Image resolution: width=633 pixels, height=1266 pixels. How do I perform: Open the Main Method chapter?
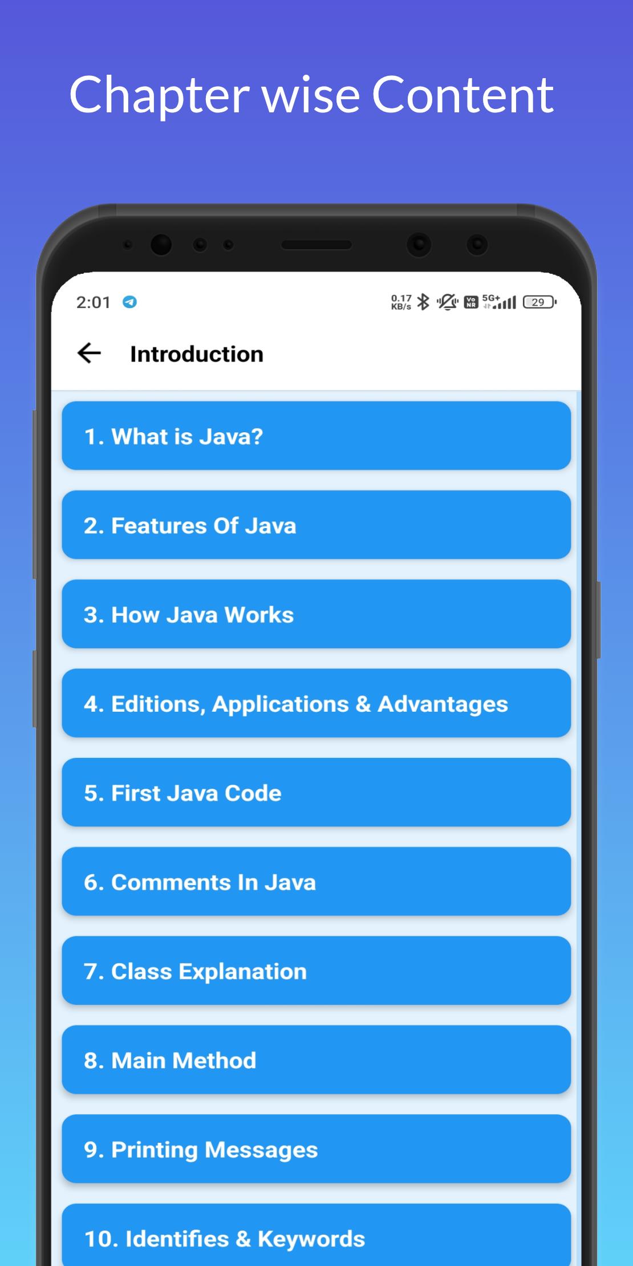(316, 1060)
